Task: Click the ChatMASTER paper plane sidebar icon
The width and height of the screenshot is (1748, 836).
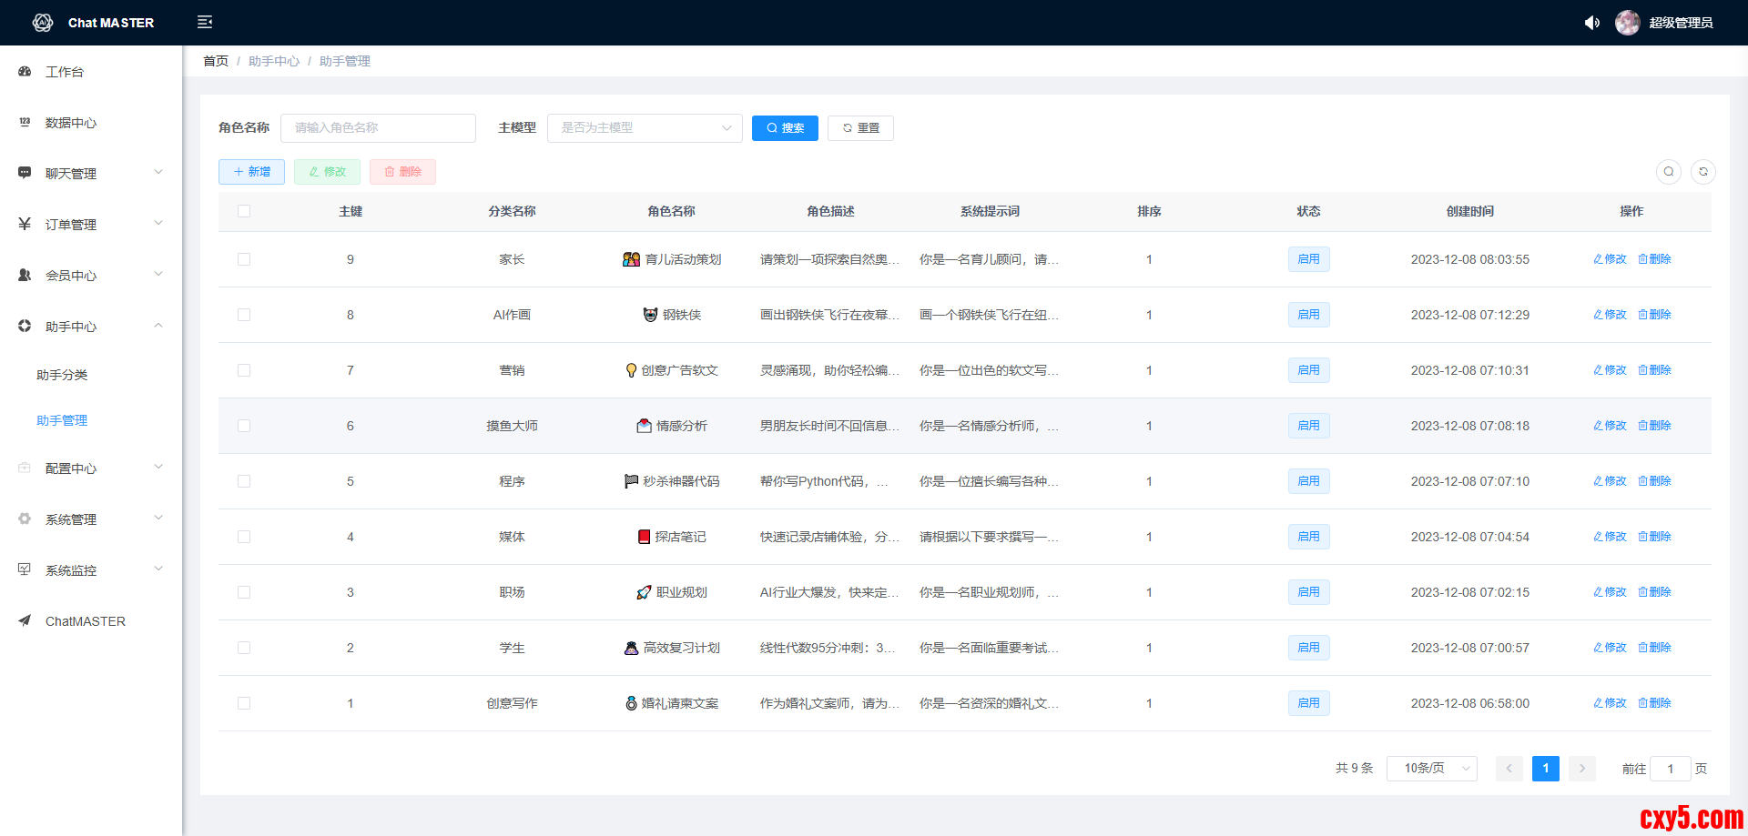Action: (25, 621)
